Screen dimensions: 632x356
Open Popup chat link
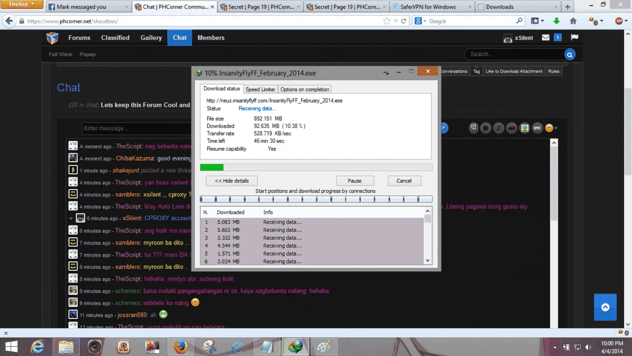click(x=88, y=54)
